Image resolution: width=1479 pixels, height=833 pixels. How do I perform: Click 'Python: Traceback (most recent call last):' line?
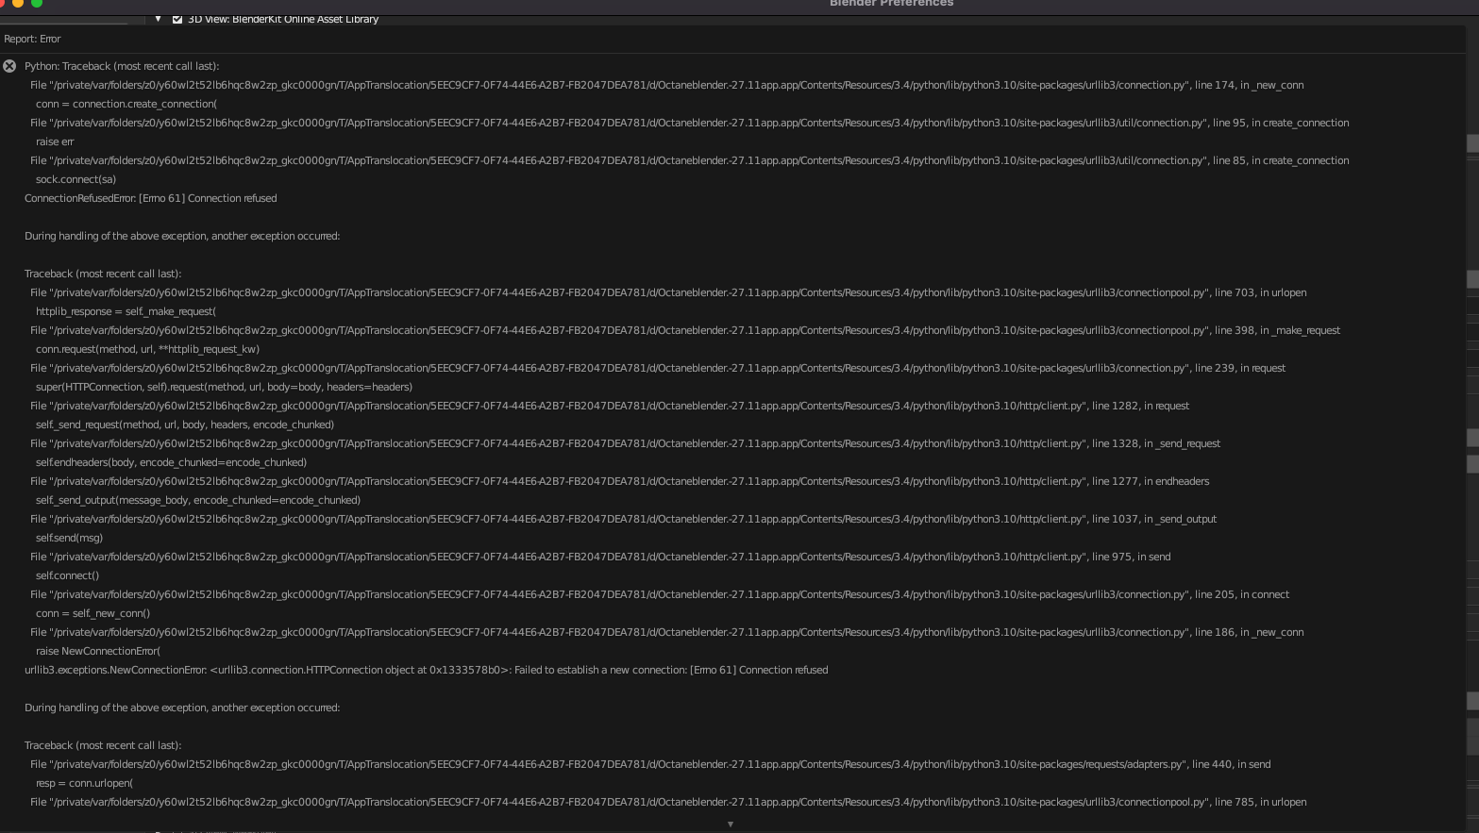click(x=122, y=66)
